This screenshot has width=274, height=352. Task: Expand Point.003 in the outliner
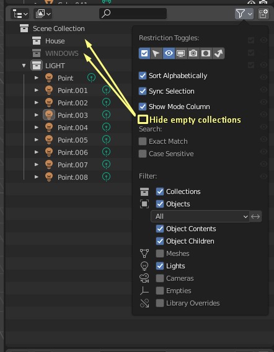pos(36,115)
